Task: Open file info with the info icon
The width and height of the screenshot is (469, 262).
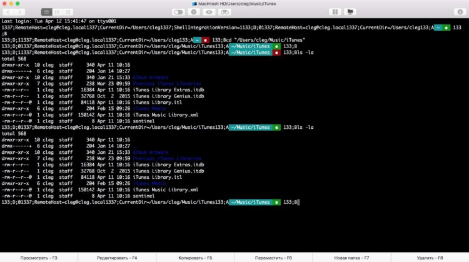Action: 193,12
